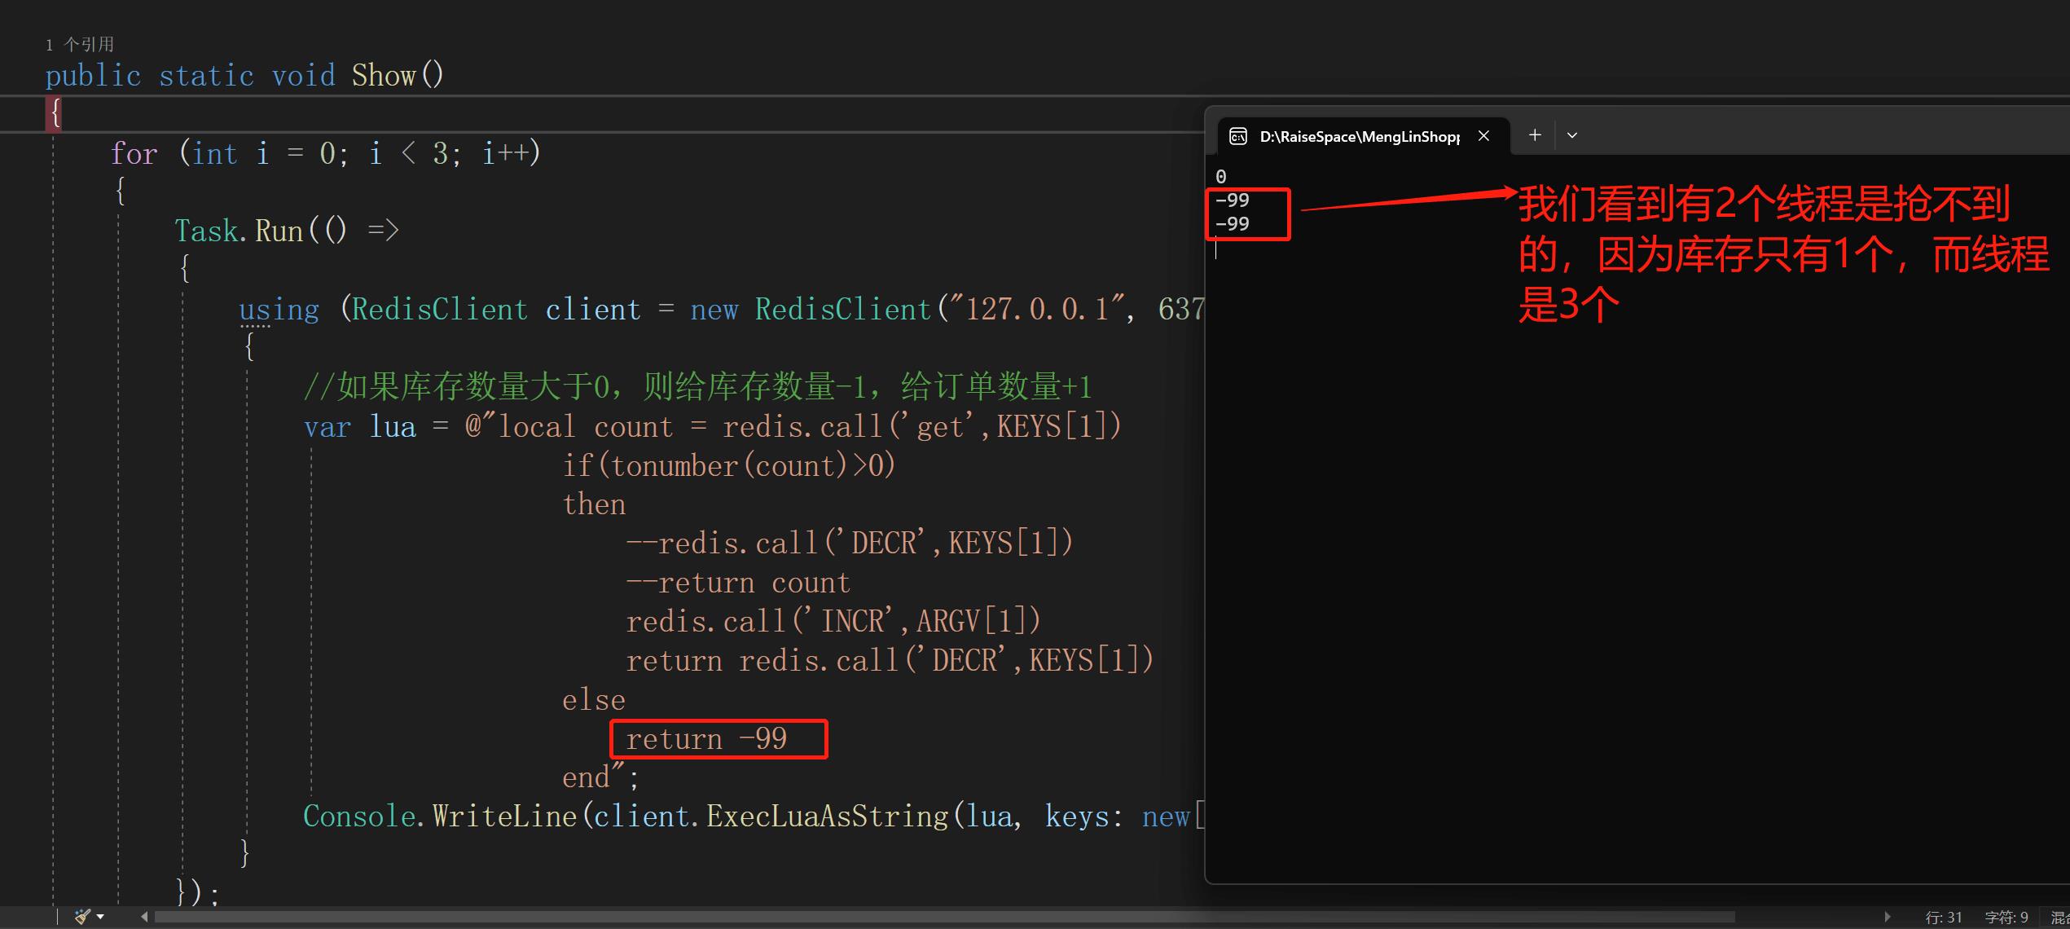
Task: Click the right arrow of horizontal scrollbar
Action: coord(1888,917)
